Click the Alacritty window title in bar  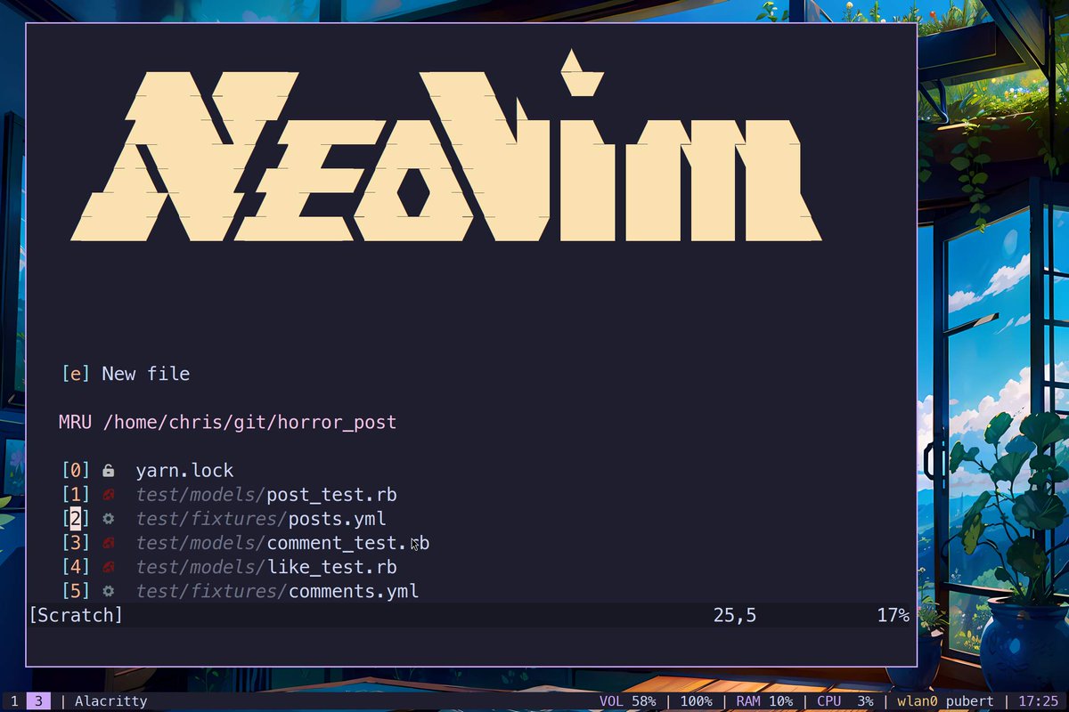point(110,701)
